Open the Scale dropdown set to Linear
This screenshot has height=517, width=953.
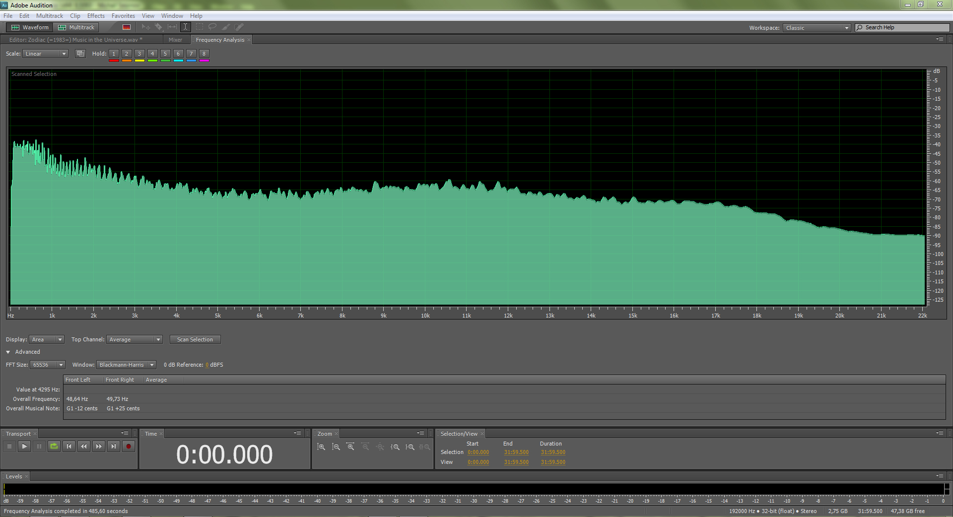click(x=45, y=54)
